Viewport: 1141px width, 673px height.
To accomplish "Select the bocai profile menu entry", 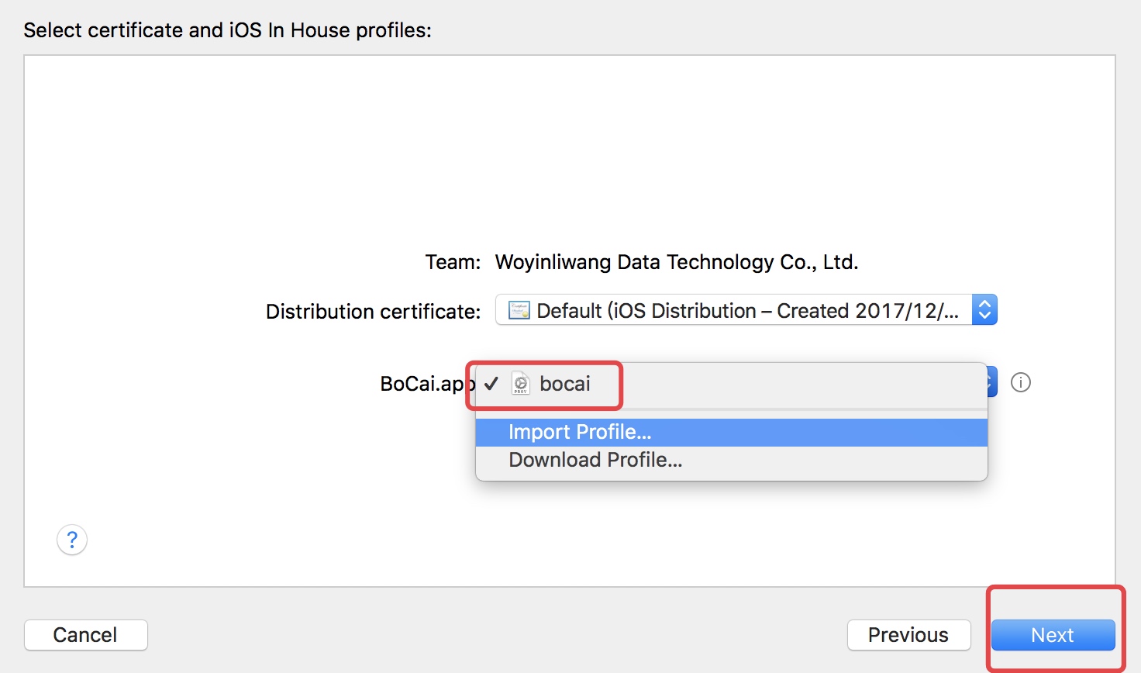I will (x=565, y=384).
